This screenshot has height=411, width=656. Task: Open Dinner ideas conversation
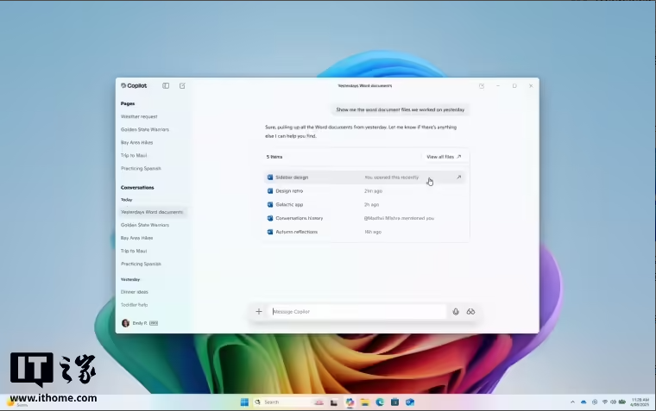[135, 292]
